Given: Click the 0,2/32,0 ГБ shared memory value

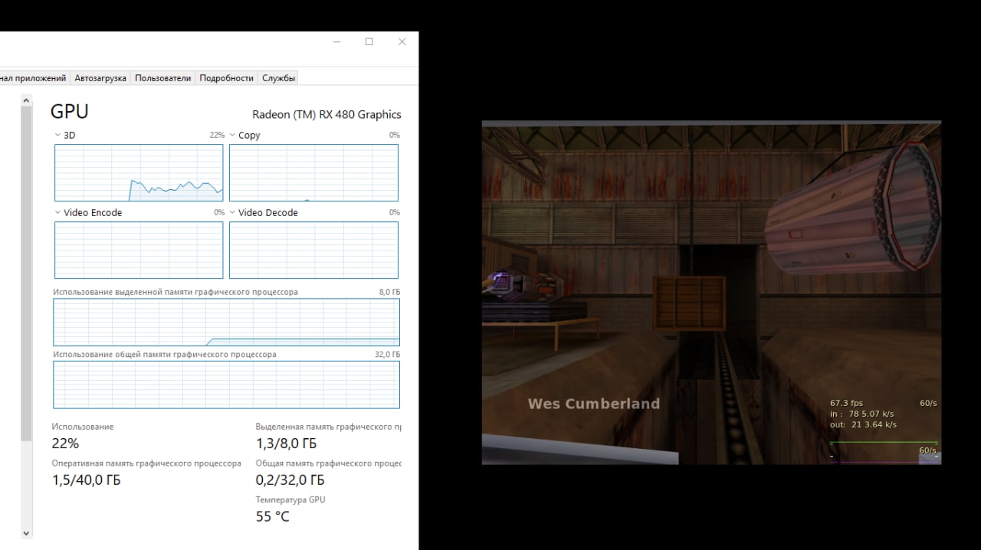Looking at the screenshot, I should click(290, 480).
